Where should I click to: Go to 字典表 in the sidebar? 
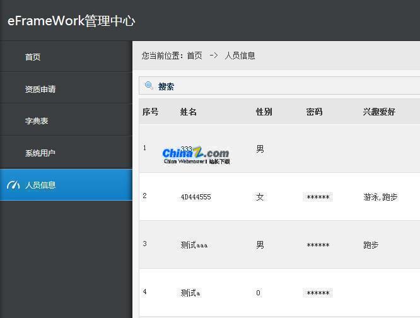click(x=37, y=121)
